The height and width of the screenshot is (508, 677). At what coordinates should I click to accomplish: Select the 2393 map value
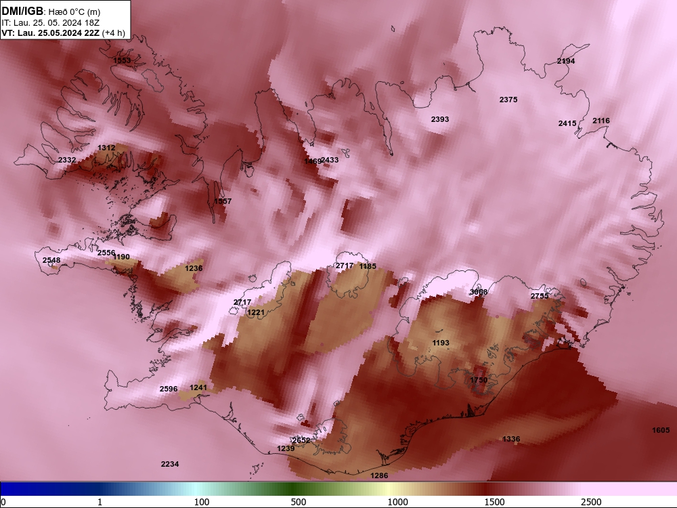[440, 119]
